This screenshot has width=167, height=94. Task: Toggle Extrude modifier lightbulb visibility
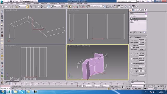click(x=131, y=20)
